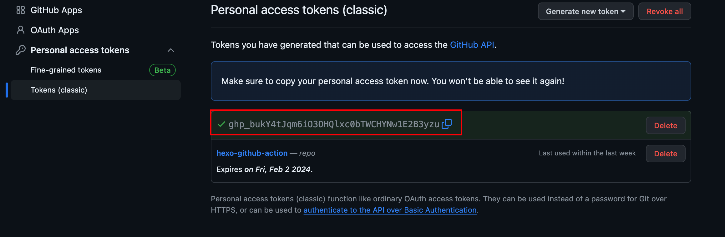Click Revoke all button

point(665,11)
